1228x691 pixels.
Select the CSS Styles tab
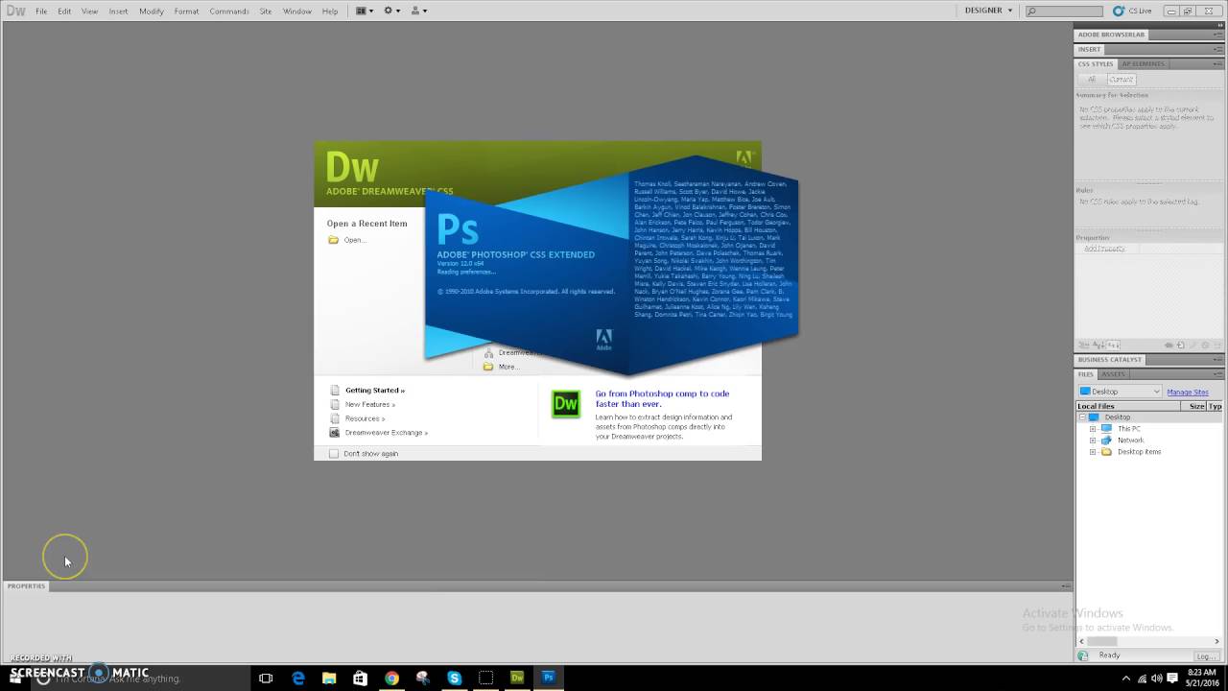tap(1096, 64)
